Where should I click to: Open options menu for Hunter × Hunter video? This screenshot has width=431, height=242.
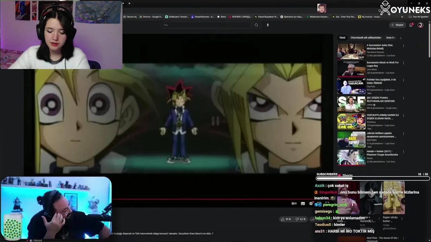[x=403, y=152]
